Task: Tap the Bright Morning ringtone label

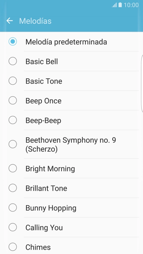Action: point(50,169)
